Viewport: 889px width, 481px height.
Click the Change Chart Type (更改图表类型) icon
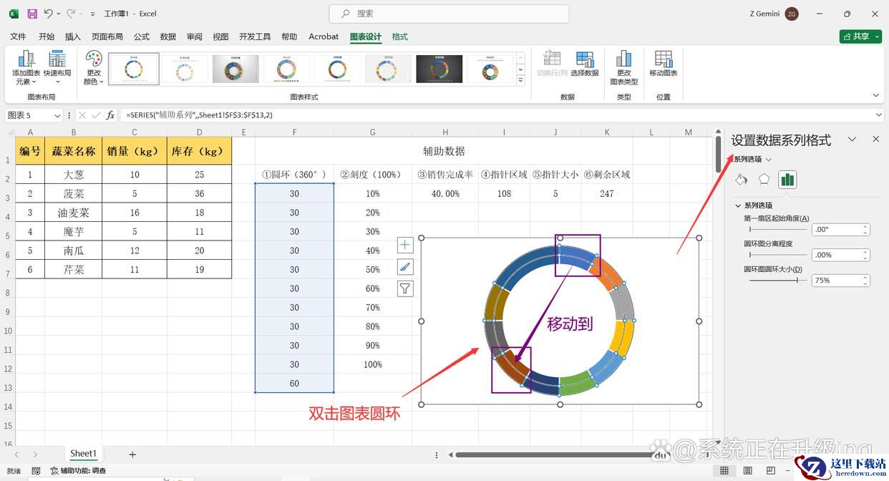click(623, 60)
